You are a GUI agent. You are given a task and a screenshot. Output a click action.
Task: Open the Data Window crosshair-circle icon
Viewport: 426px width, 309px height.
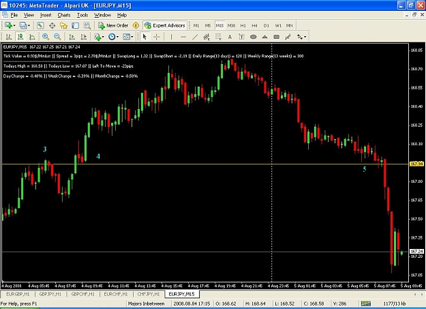click(52, 25)
